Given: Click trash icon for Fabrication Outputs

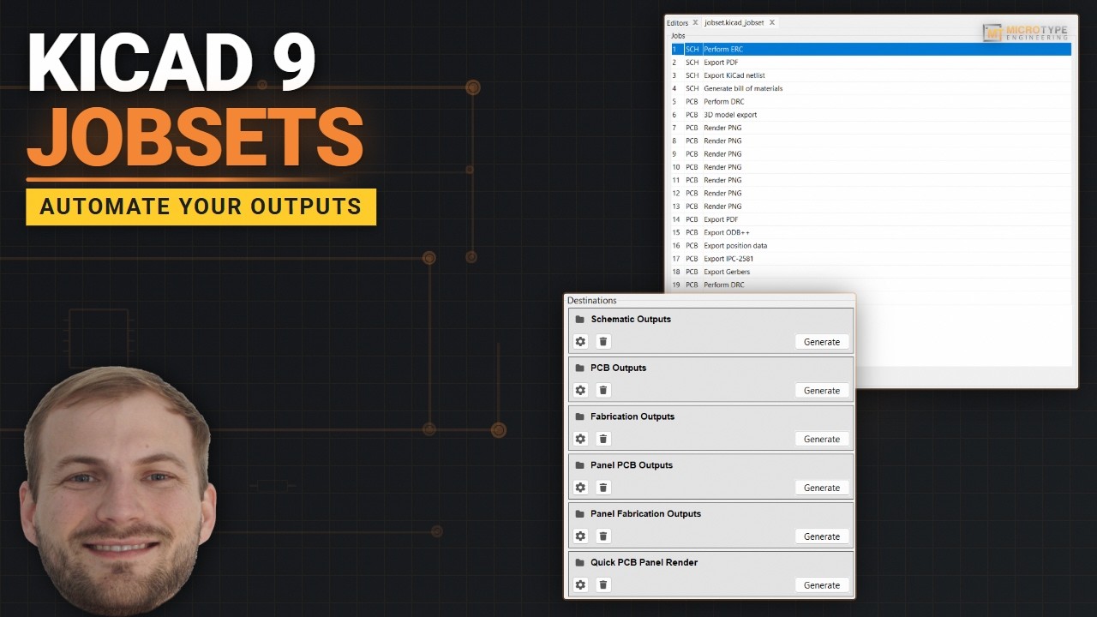Looking at the screenshot, I should 603,439.
